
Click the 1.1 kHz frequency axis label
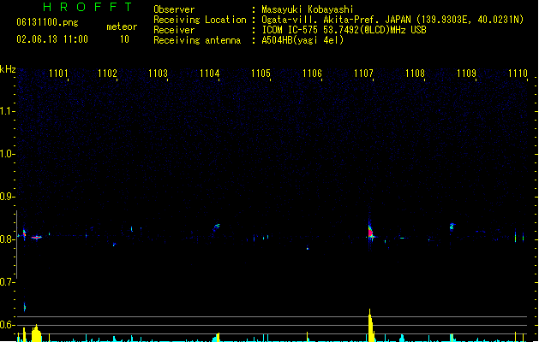(7, 111)
